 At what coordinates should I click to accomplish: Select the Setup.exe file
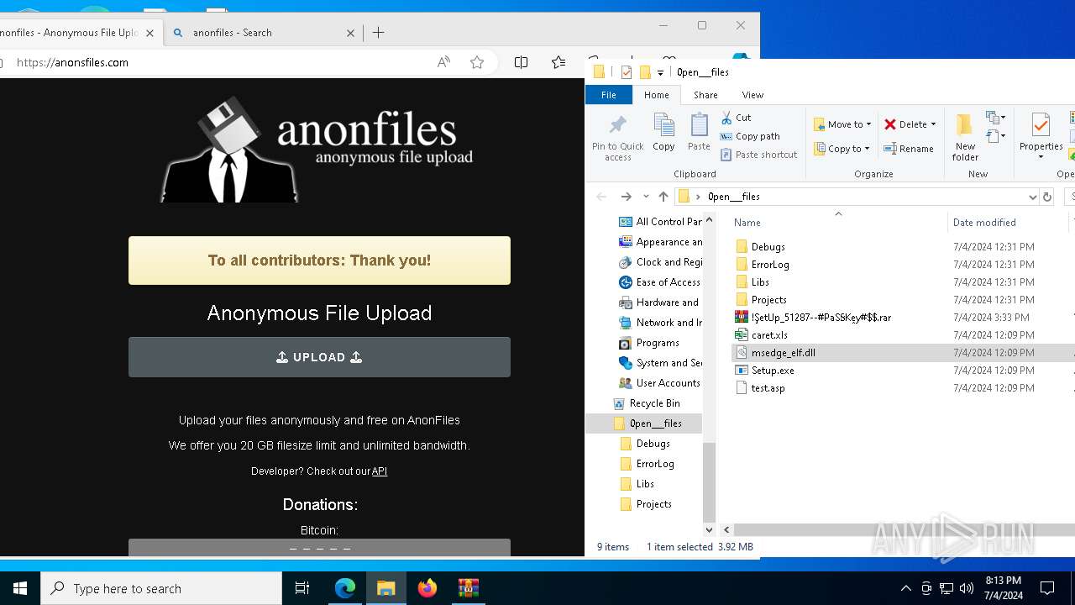click(x=773, y=371)
